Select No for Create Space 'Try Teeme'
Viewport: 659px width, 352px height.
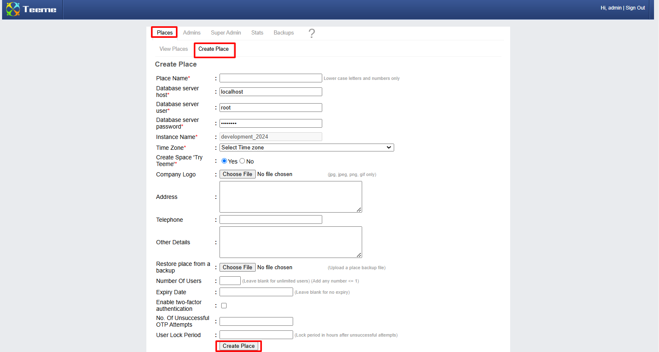(242, 161)
